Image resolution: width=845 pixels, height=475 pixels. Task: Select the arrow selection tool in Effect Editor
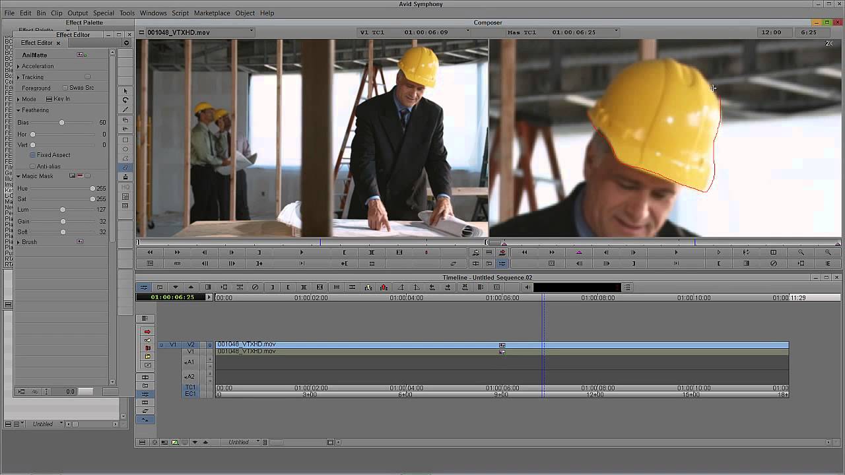click(125, 91)
